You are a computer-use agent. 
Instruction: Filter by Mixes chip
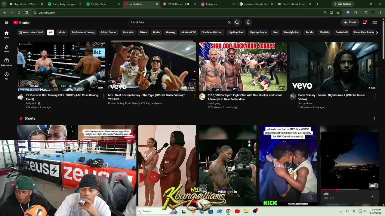[x=143, y=32]
